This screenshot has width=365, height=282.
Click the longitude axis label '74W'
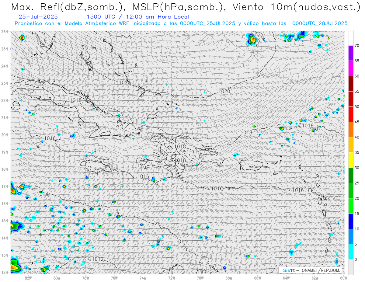click(x=143, y=278)
